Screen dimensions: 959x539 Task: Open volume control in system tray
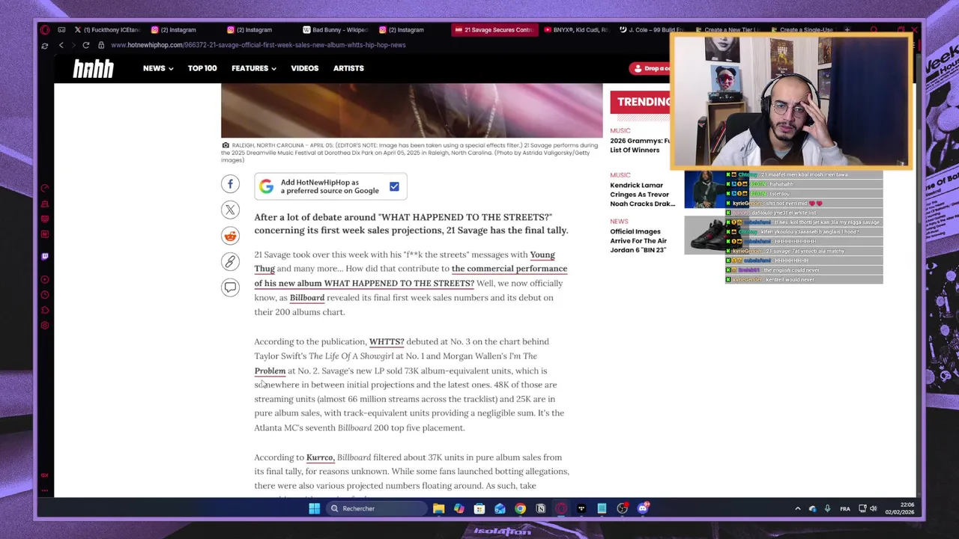(873, 508)
